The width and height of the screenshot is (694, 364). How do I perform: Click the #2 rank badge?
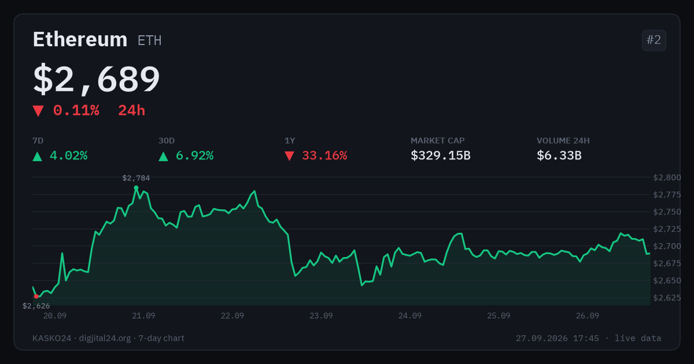654,40
